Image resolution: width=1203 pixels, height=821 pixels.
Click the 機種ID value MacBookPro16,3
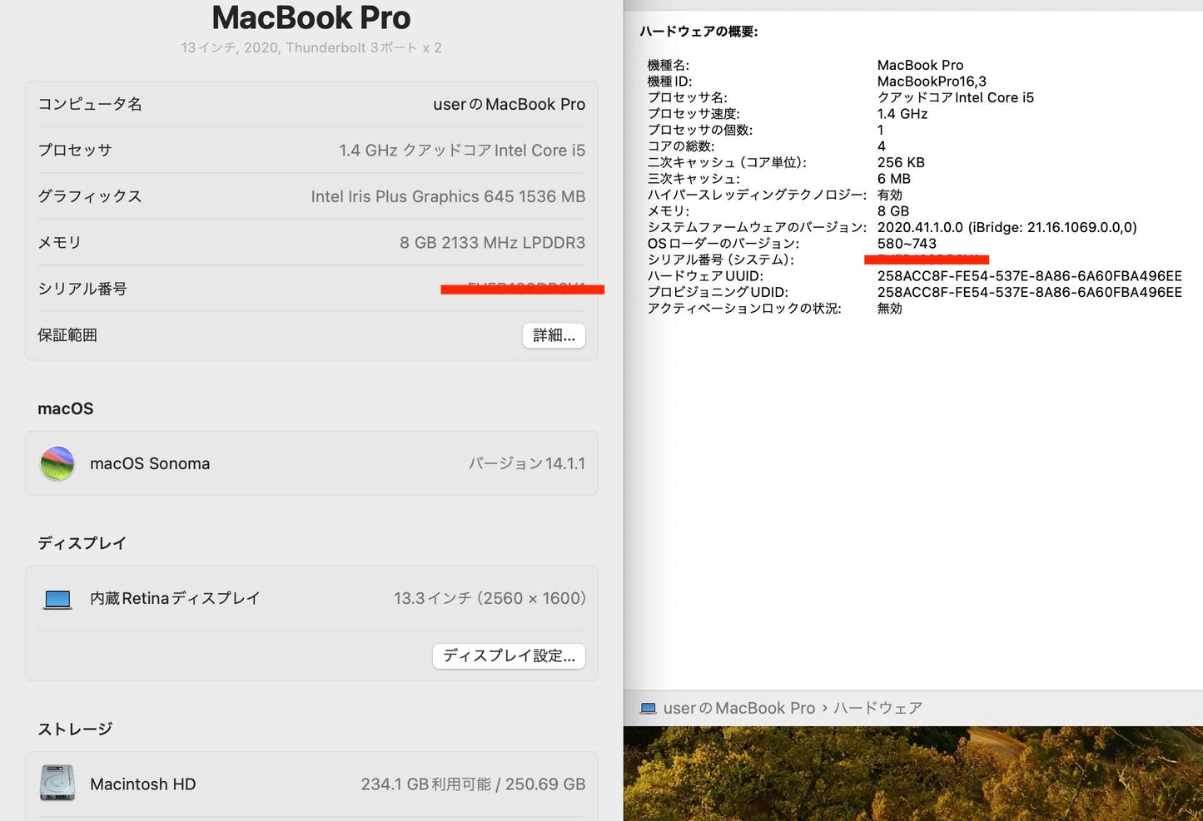tap(932, 82)
